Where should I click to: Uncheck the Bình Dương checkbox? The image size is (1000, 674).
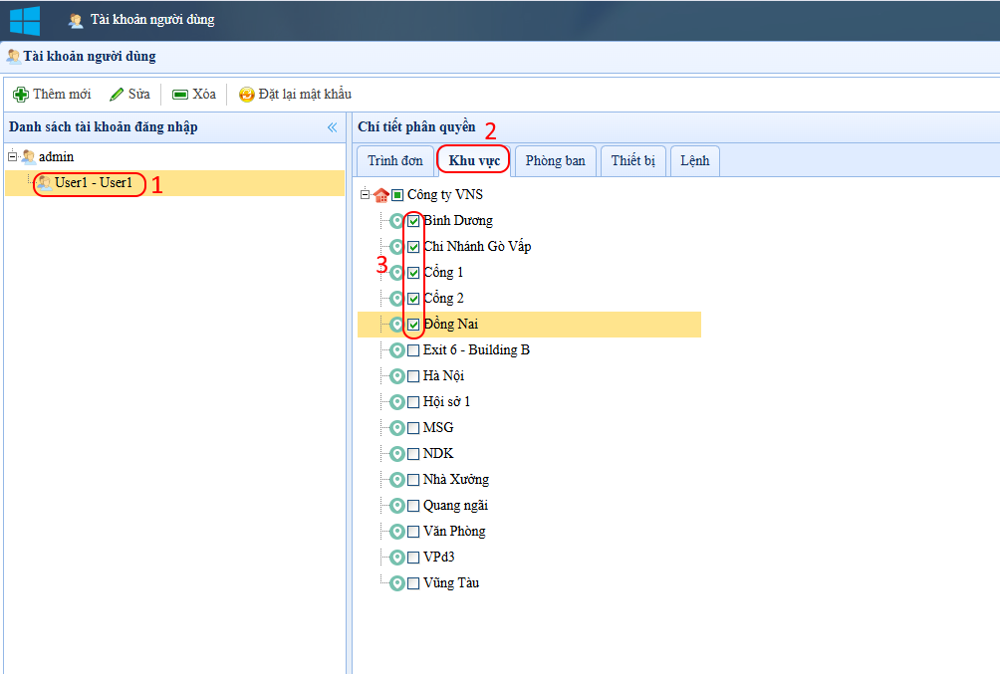tap(413, 221)
